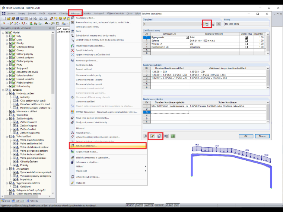The height and width of the screenshot is (212, 283).
Task: Click the RWIND Simulation menu entry icon
Action: tap(72, 112)
